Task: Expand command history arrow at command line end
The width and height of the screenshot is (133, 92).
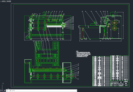Action: [x=76, y=91]
